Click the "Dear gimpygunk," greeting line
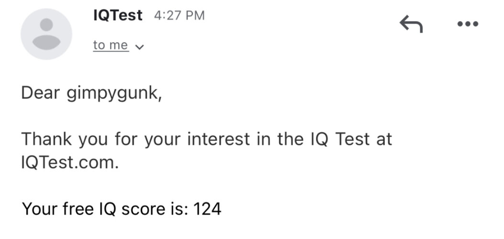Viewport: 504px width, 239px height. [91, 94]
